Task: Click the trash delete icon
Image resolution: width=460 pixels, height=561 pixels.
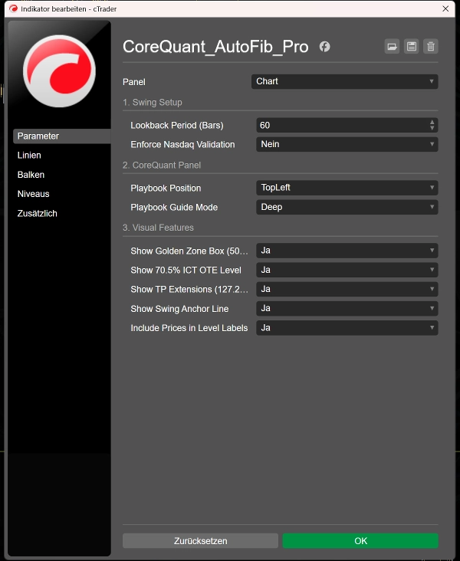Action: 431,47
